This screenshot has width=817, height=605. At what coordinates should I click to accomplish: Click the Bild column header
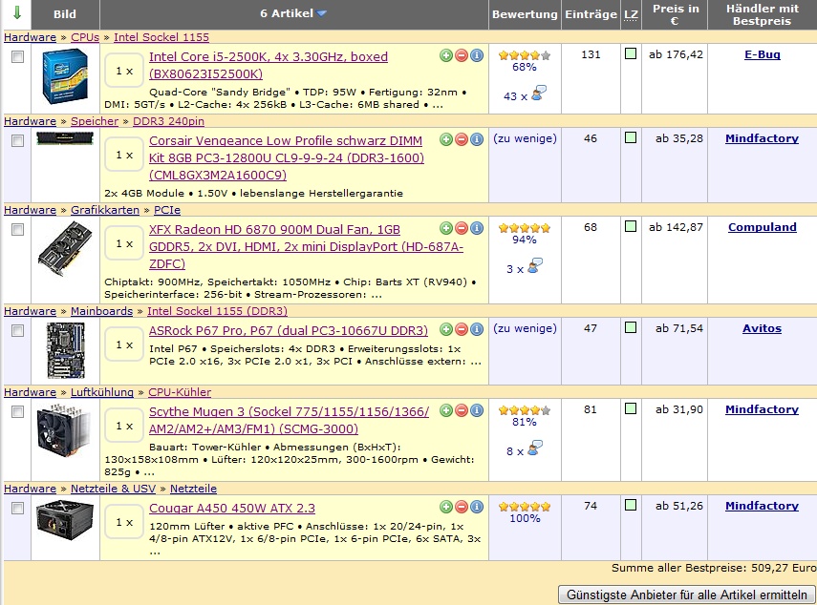tap(65, 14)
